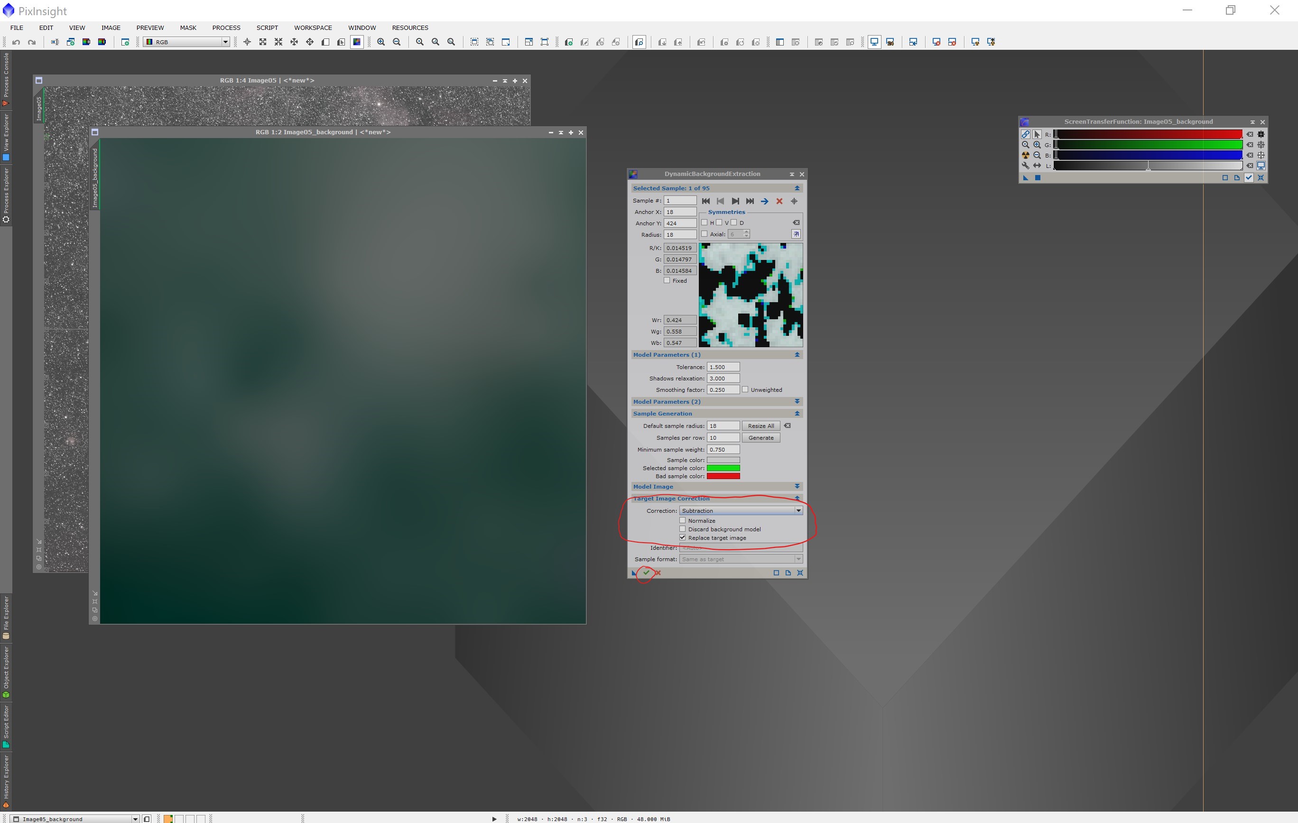Collapse the Selected Sample section

[x=797, y=188]
